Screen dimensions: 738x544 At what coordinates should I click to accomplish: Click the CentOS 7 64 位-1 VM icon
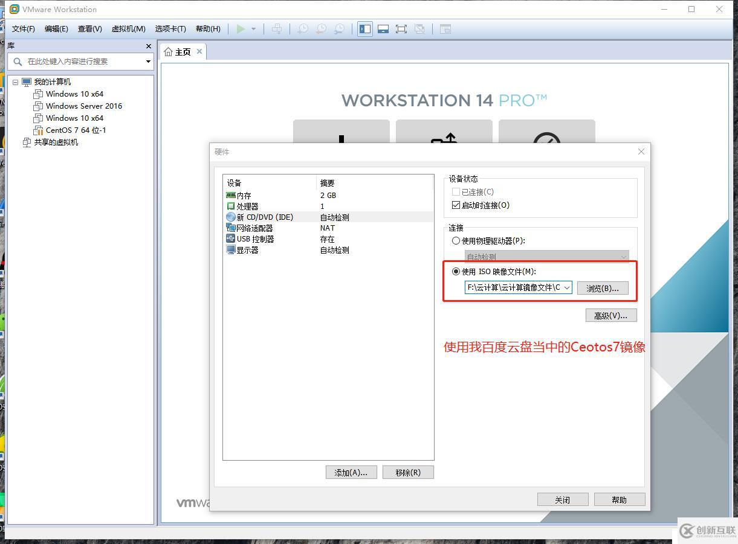pos(38,130)
